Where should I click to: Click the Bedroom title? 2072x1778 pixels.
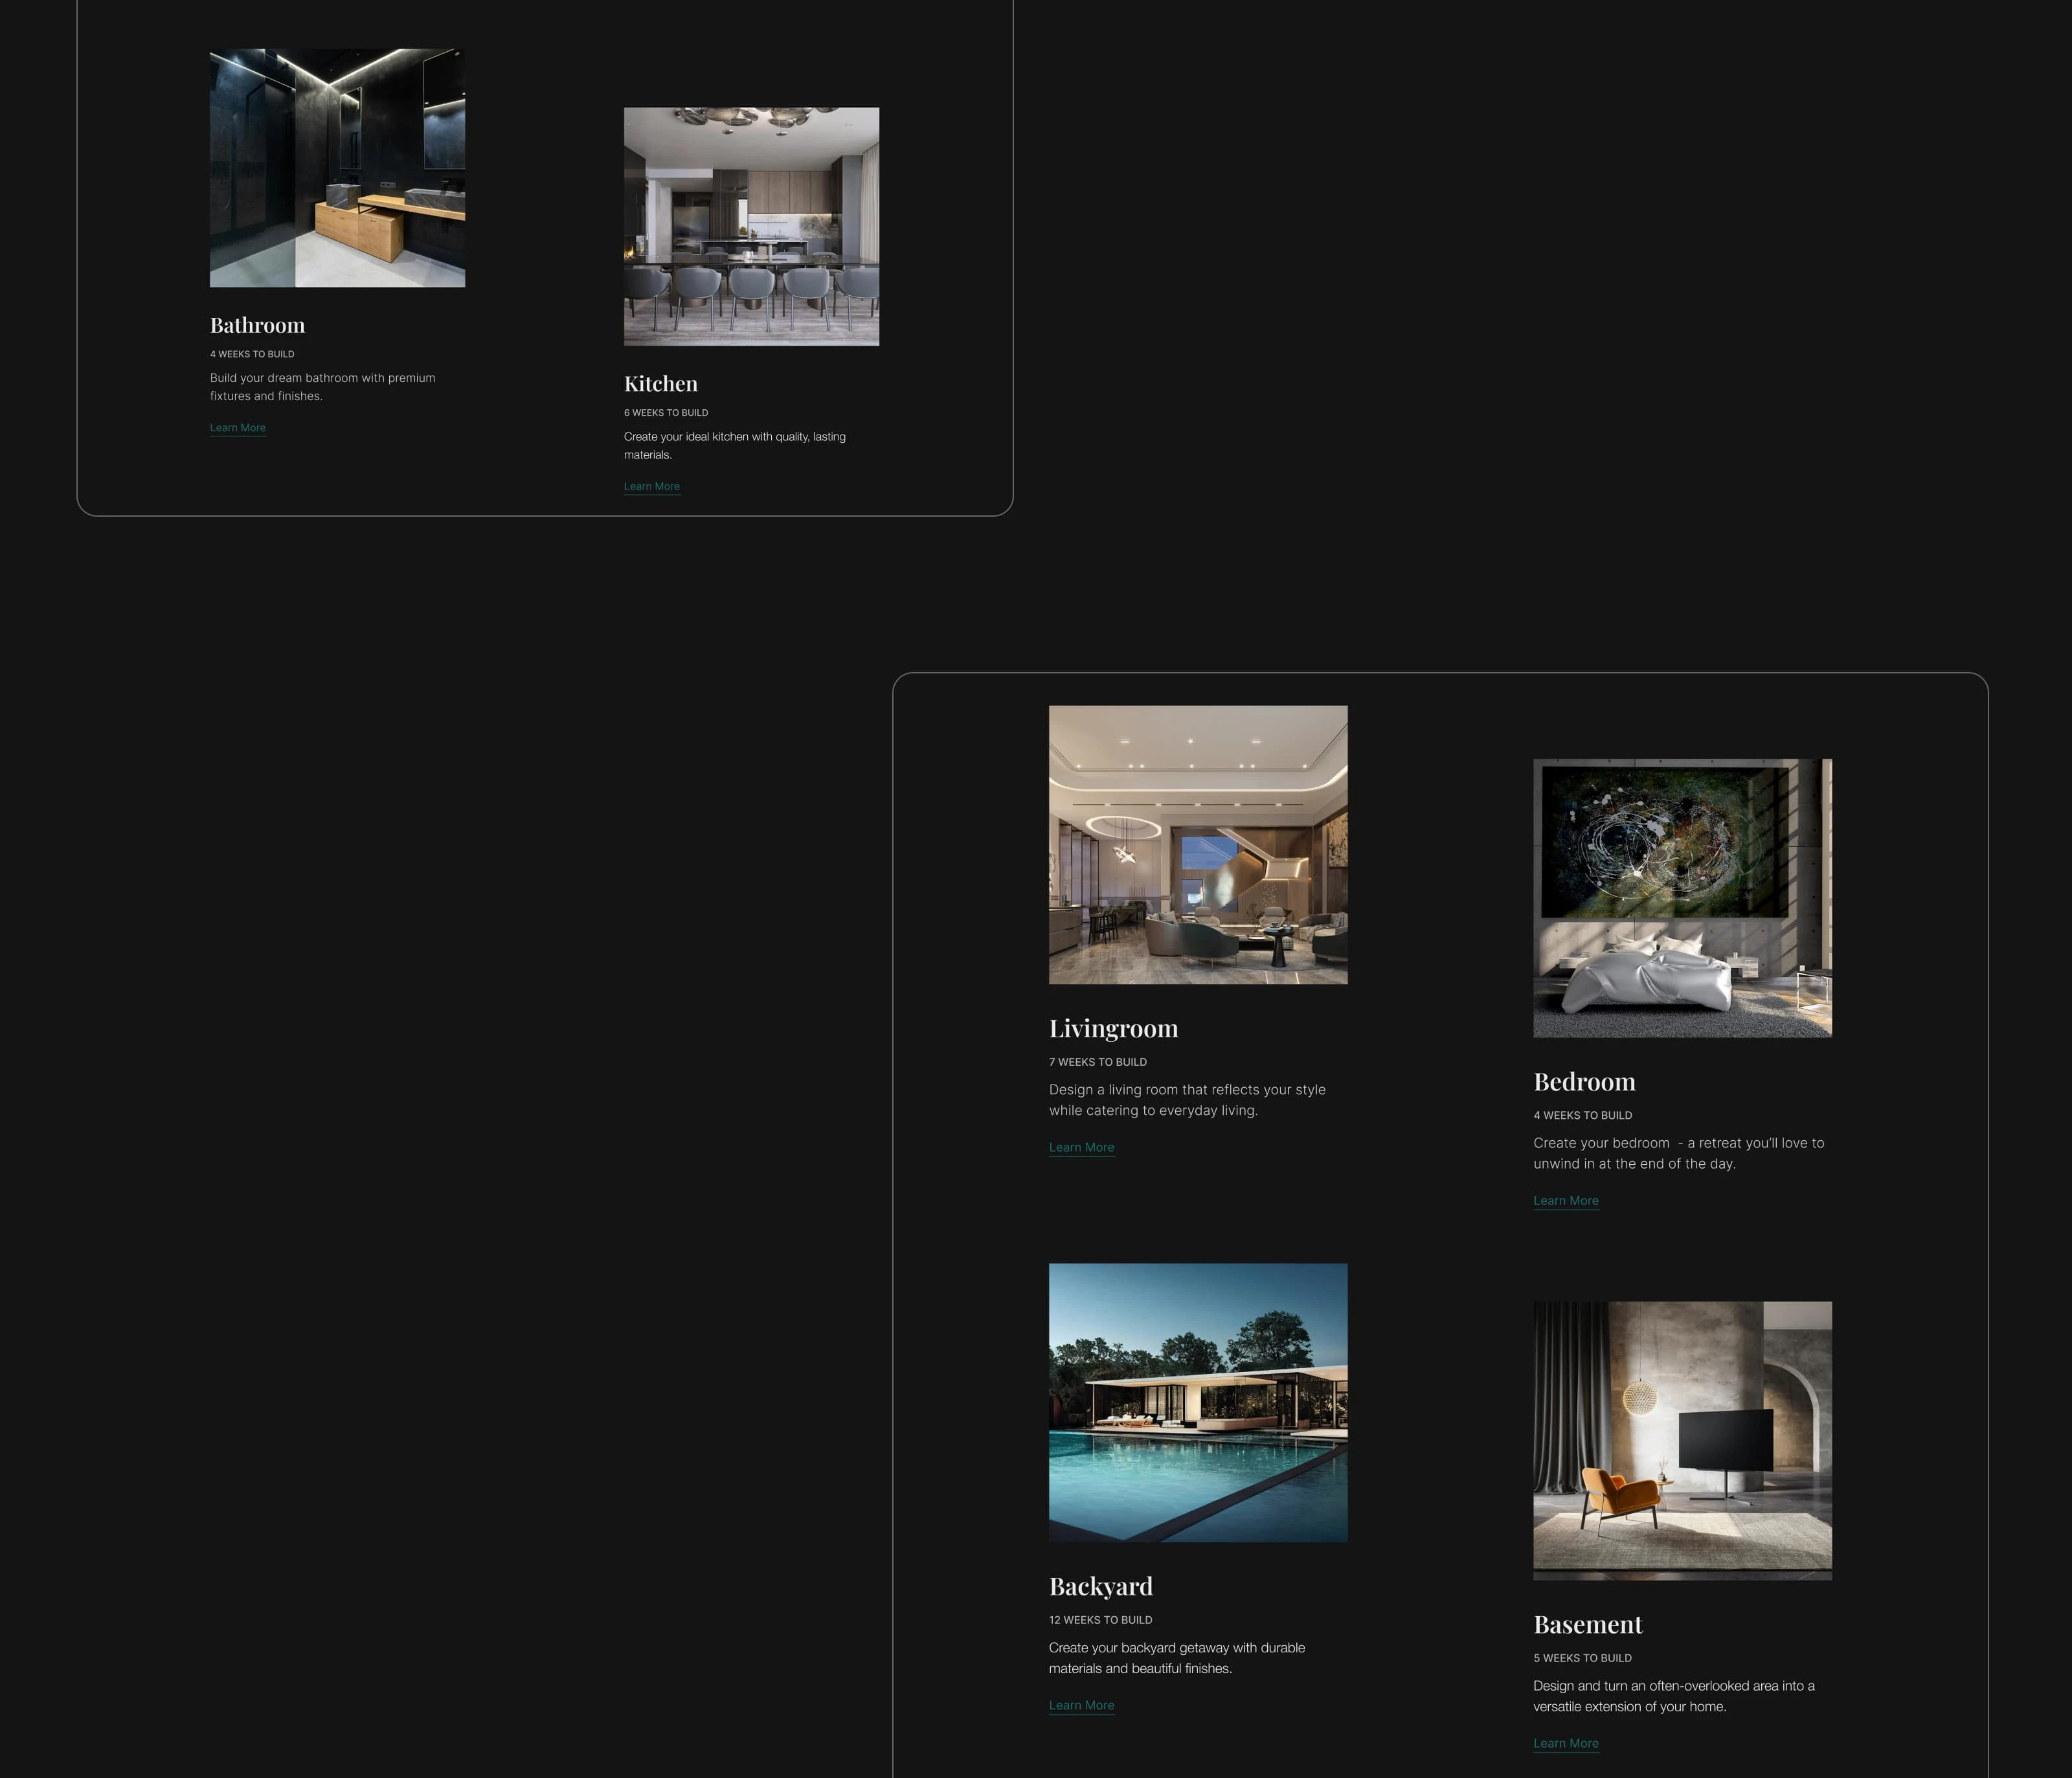(1584, 1082)
